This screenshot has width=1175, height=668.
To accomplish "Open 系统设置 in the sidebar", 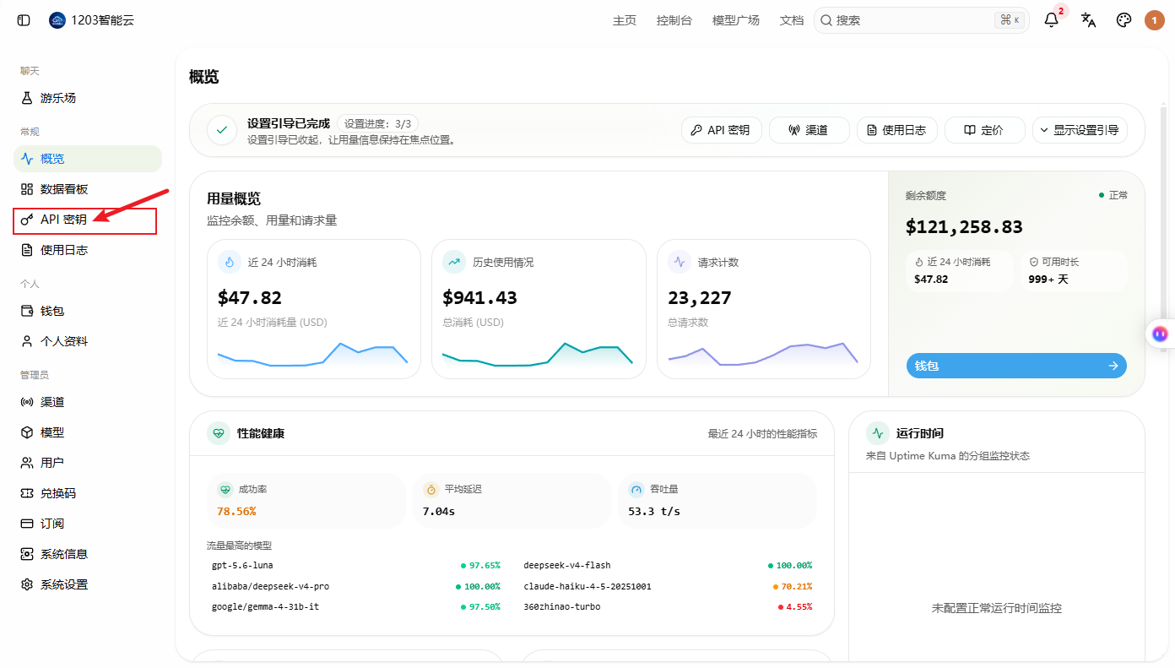I will 88,584.
